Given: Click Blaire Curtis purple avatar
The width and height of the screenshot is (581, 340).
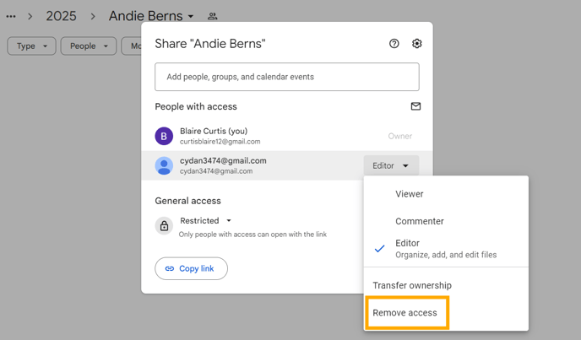Looking at the screenshot, I should [164, 136].
